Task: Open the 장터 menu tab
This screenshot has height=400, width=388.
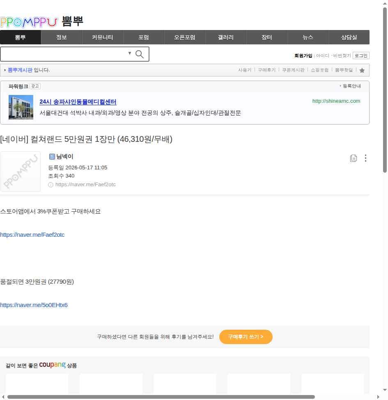Action: (267, 37)
